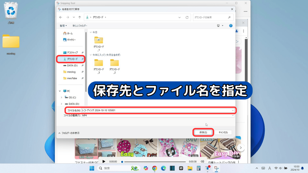Open the file name dropdown arrow
This screenshot has height=173, width=308.
click(x=233, y=111)
